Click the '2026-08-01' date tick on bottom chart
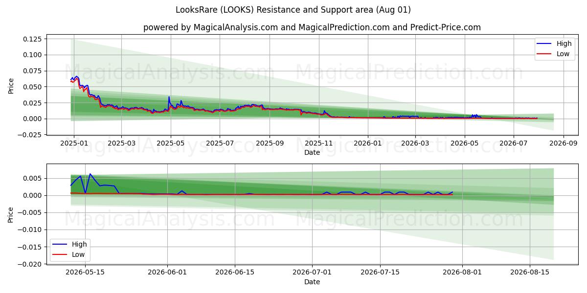 click(462, 272)
